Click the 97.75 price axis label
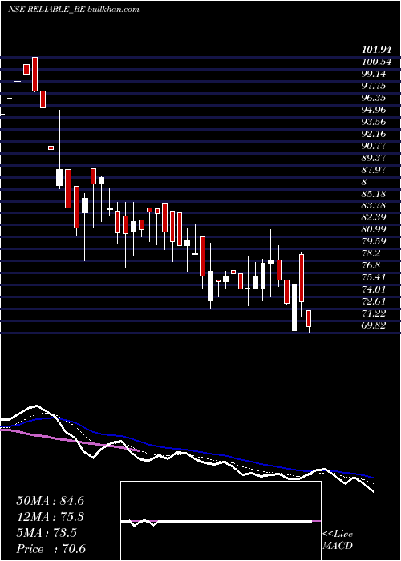The height and width of the screenshot is (561, 401). tap(374, 86)
